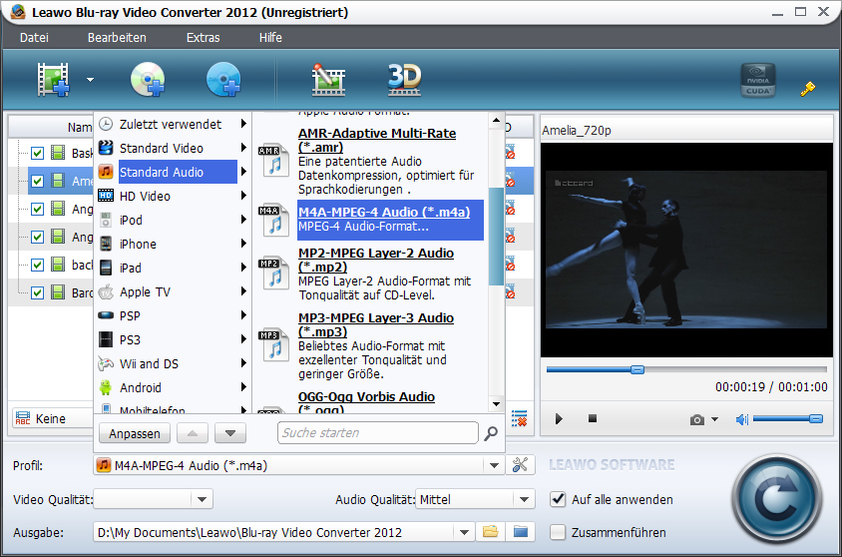Untick the checkbox on the highlighted Amelia row
This screenshot has width=842, height=557.
click(x=37, y=182)
